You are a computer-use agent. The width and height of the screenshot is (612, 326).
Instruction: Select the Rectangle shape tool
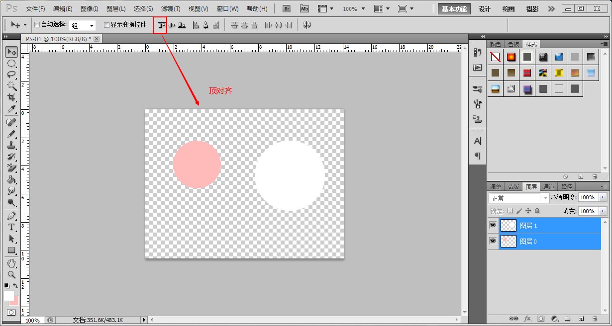pyautogui.click(x=11, y=250)
